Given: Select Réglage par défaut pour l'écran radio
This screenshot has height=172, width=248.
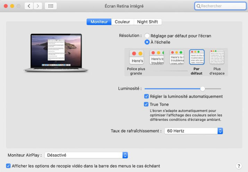Looking at the screenshot, I should [147, 36].
